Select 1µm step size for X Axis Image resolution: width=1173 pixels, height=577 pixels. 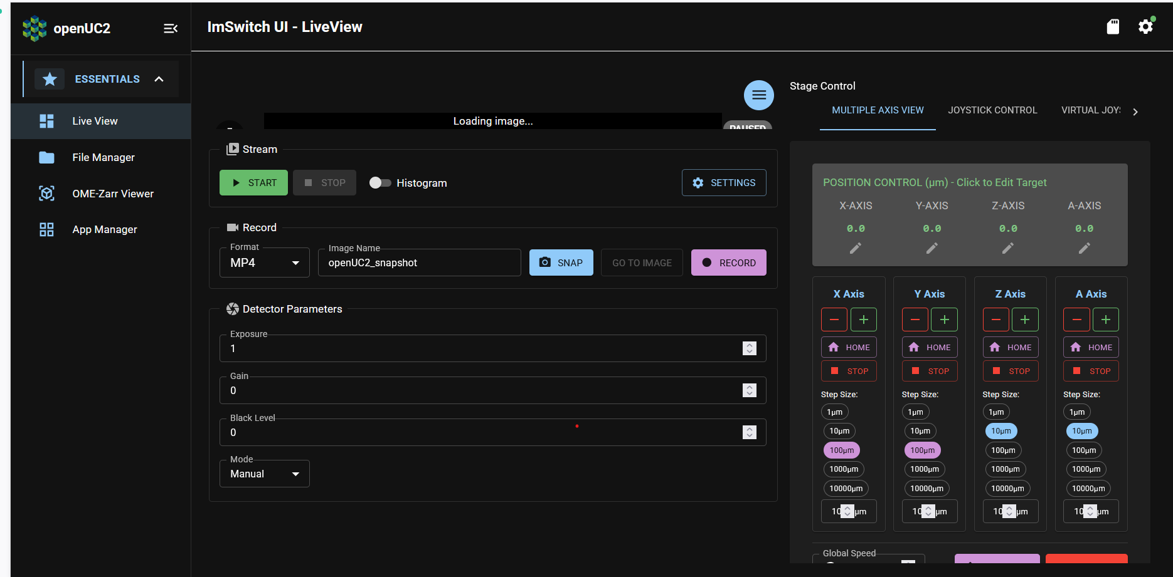pos(834,412)
